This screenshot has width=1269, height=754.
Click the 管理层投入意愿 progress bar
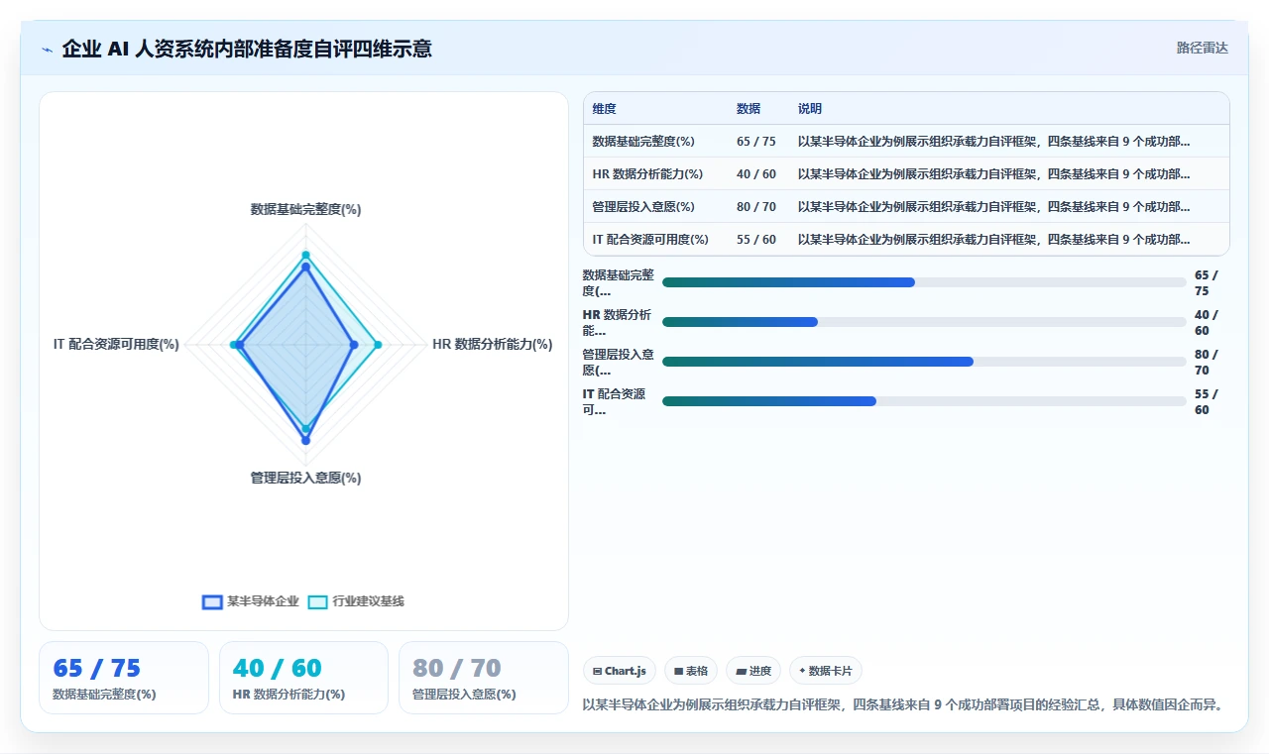[x=924, y=362]
